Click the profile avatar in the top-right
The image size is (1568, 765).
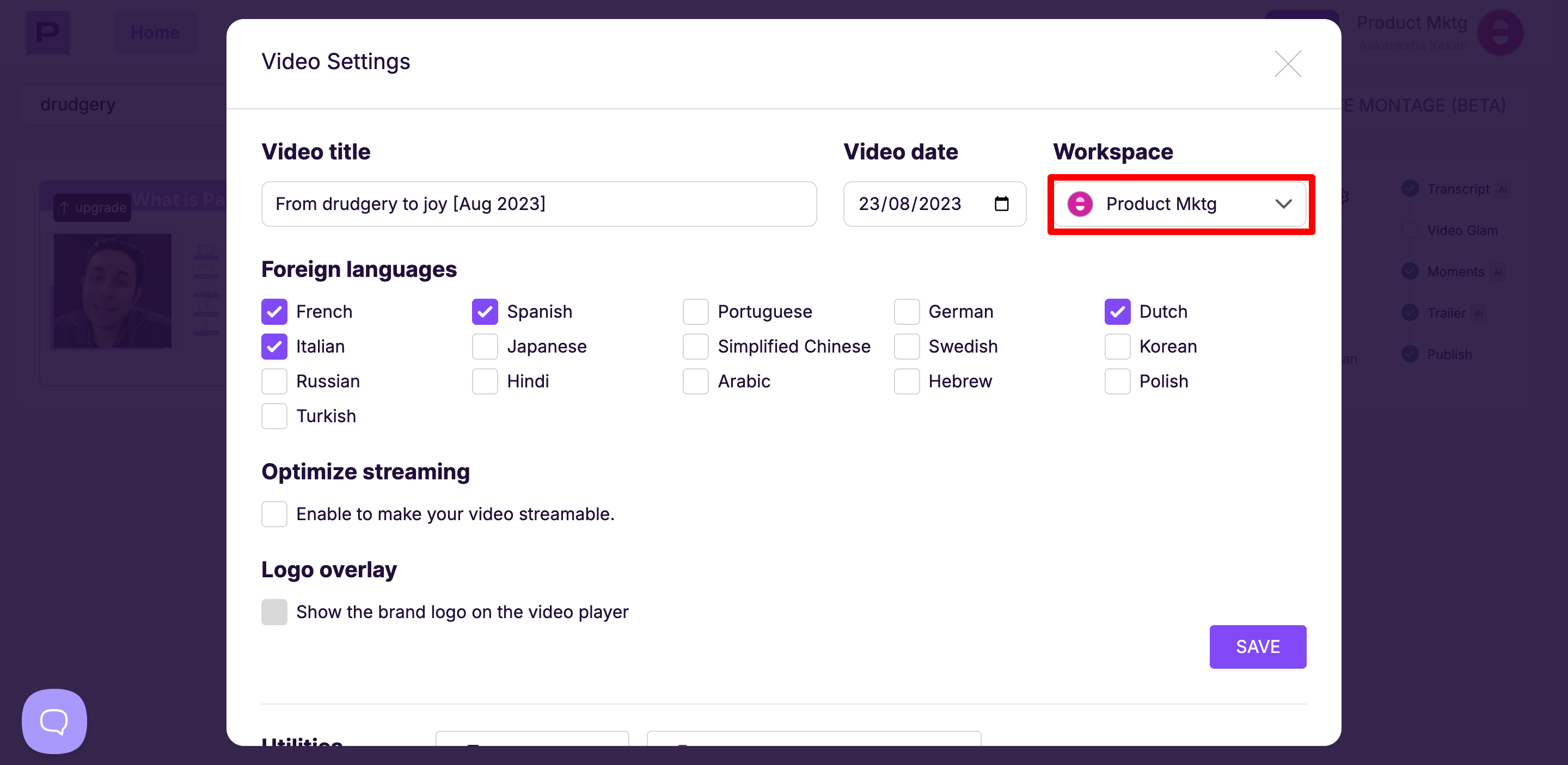[x=1500, y=33]
